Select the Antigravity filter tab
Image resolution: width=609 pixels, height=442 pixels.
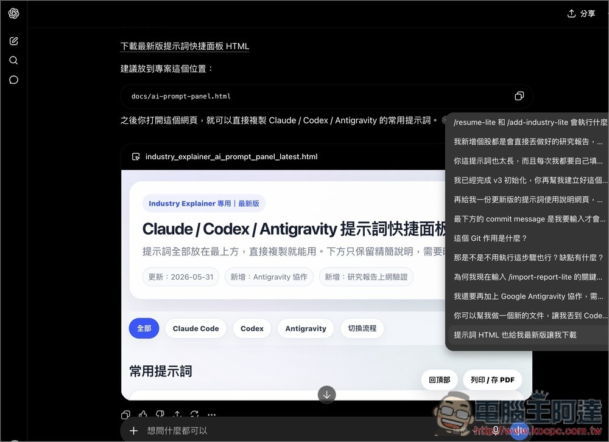306,328
